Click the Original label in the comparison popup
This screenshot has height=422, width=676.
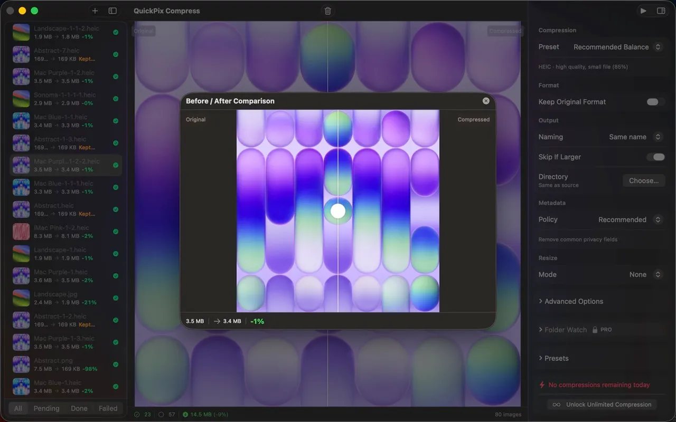(x=196, y=120)
